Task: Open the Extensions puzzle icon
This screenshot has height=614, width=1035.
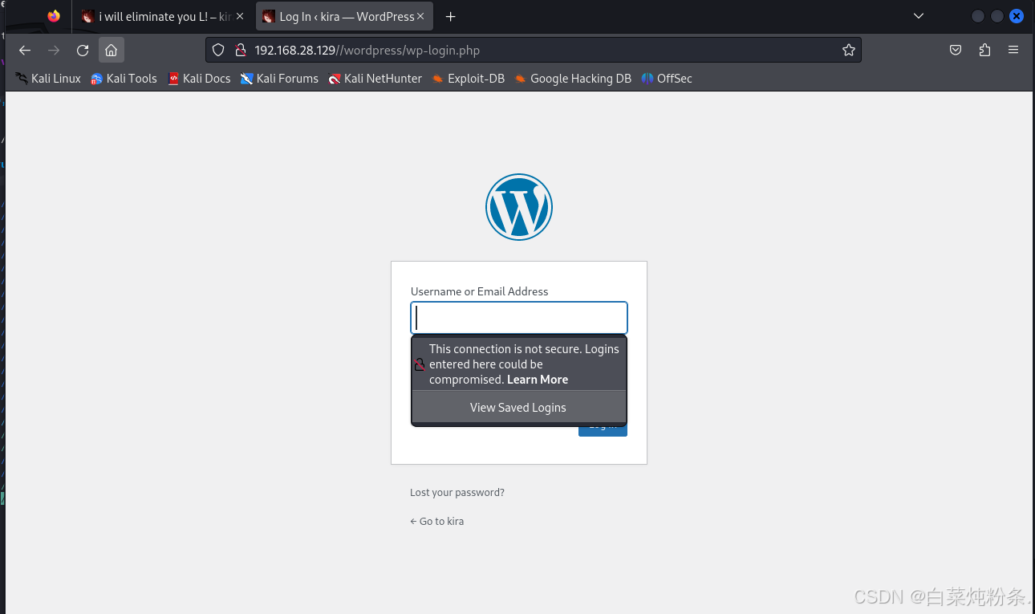Action: [x=984, y=50]
